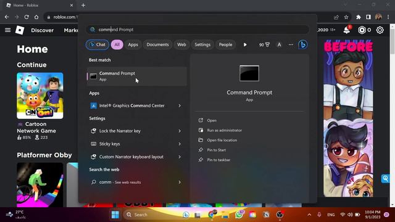Bookmark this page with the star icon
This screenshot has height=222, width=395.
click(346, 17)
